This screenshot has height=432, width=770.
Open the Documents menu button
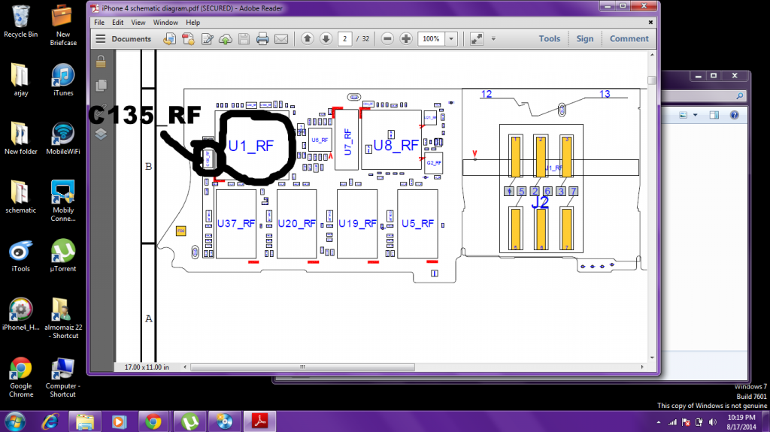[125, 39]
